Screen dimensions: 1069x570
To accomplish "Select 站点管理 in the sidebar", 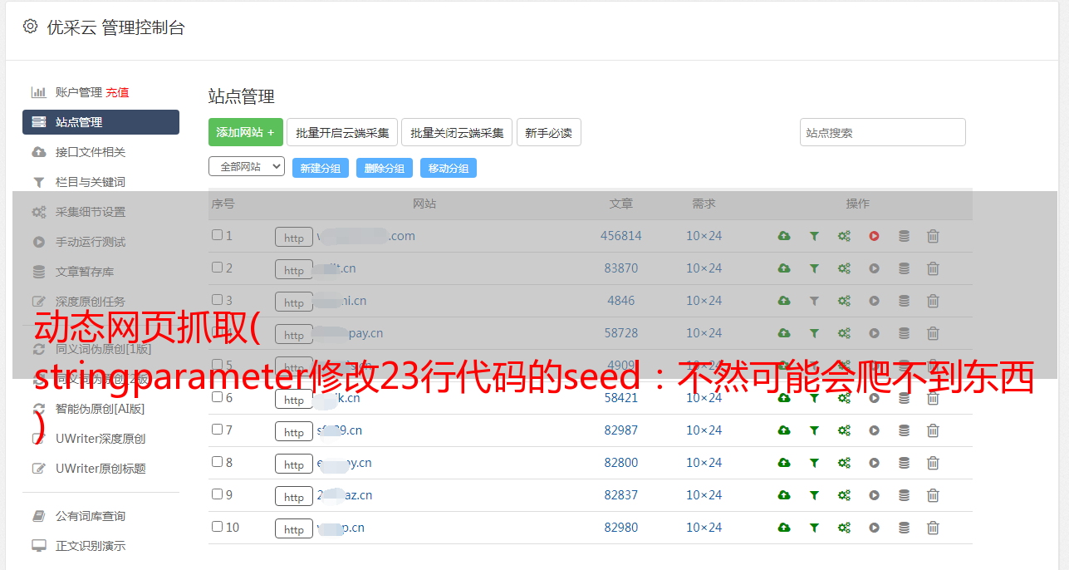I will (x=101, y=122).
